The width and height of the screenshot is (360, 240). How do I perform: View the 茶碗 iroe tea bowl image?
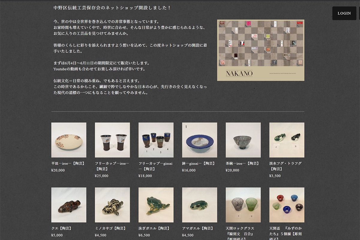point(243,140)
